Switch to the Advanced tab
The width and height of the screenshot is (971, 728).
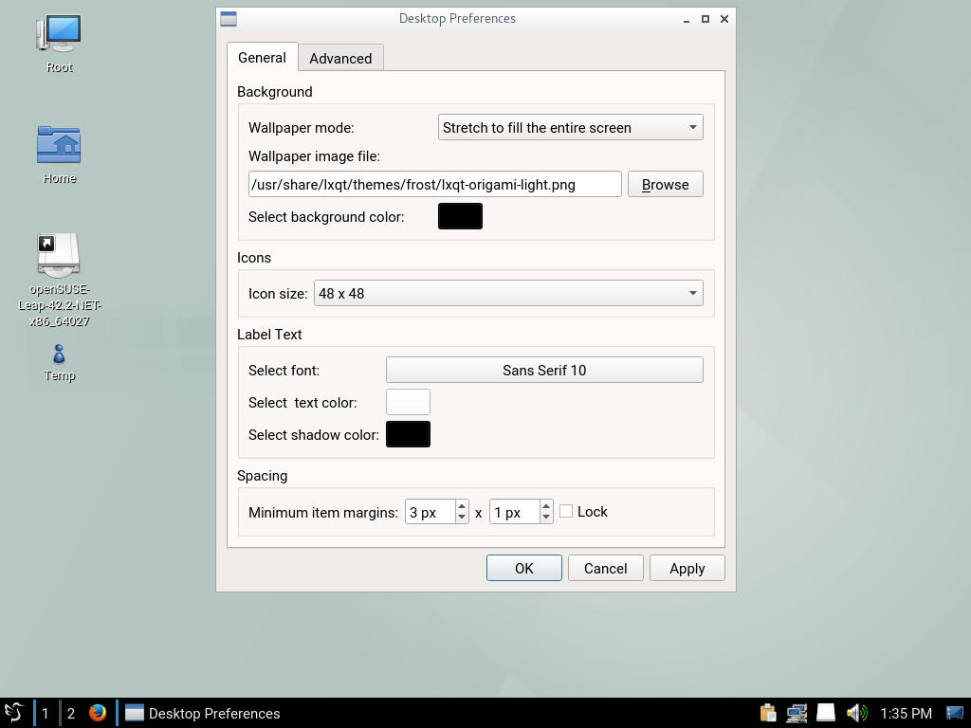point(340,58)
